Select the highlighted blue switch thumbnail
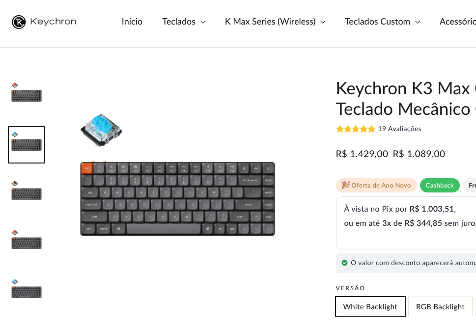This screenshot has width=476, height=327. click(27, 144)
